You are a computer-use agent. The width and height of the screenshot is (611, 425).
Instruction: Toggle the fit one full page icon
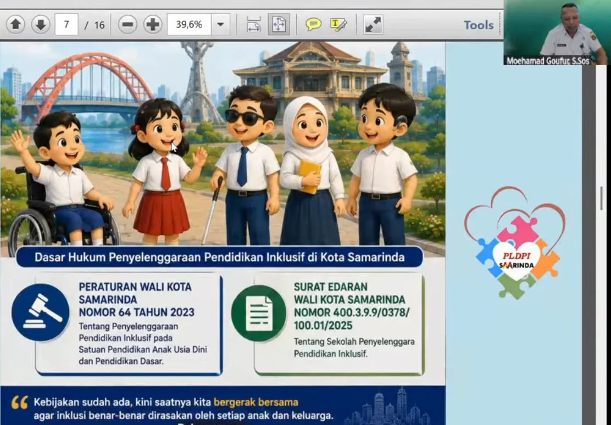pyautogui.click(x=279, y=25)
